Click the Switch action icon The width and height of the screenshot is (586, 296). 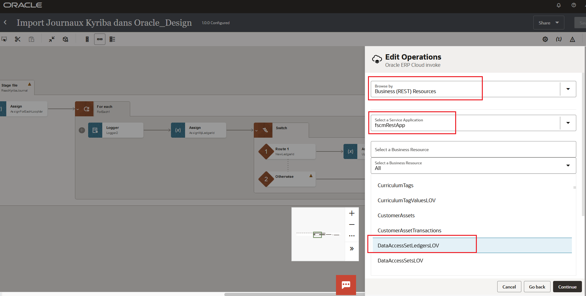[x=265, y=130]
